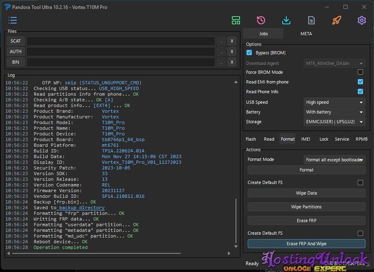The width and height of the screenshot is (374, 272).
Task: Click the green layout panels icon
Action: click(236, 21)
